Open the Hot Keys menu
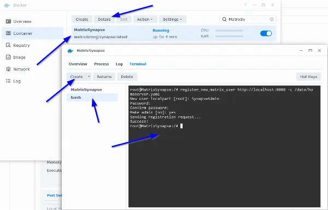This screenshot has width=328, height=210. 308,76
